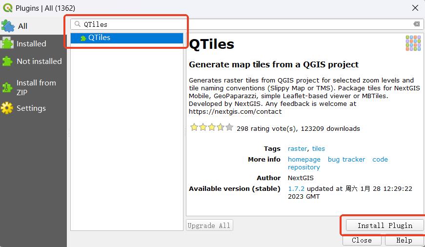
Task: Clear the plugin search text
Action: [417, 24]
